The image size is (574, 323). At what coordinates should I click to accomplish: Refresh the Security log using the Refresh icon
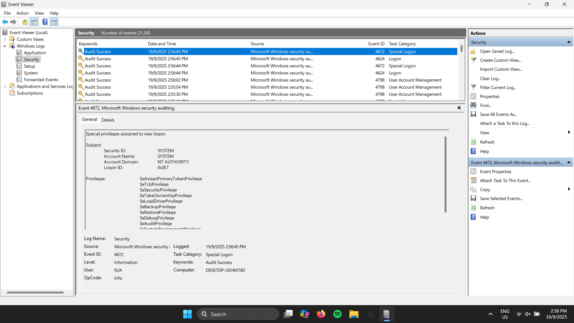pyautogui.click(x=474, y=142)
